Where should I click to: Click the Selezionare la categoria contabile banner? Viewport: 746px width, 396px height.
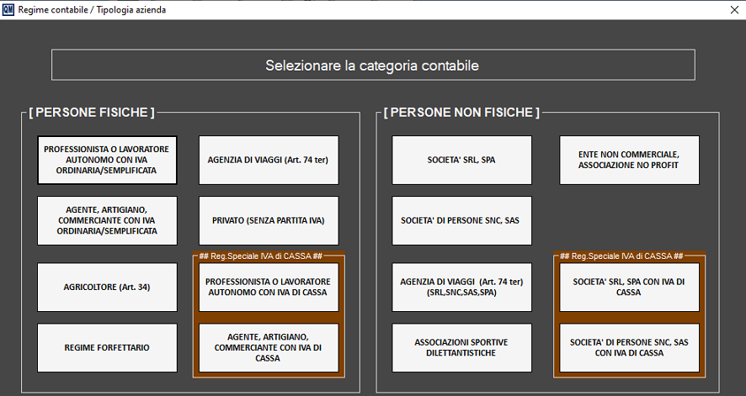(x=372, y=65)
